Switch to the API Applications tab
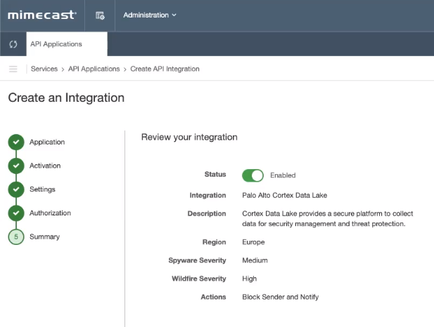This screenshot has height=327, width=434. (x=56, y=44)
